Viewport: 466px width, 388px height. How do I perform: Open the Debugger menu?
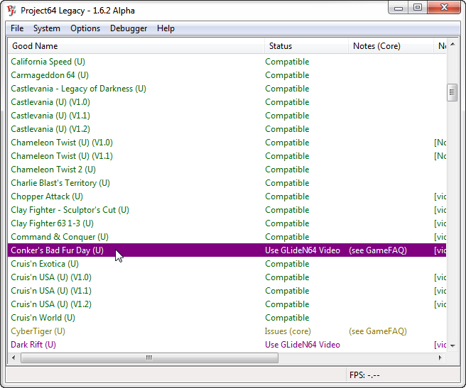pos(129,28)
